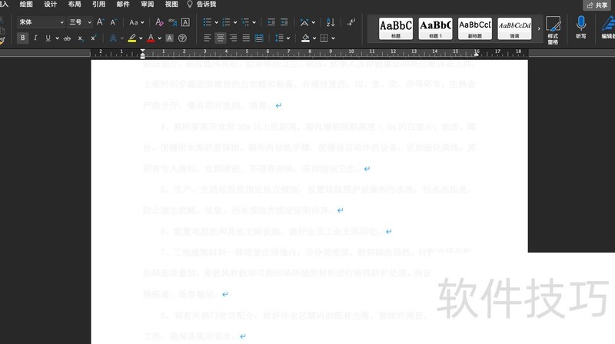This screenshot has width=615, height=344.
Task: Apply borders to paragraph
Action: pyautogui.click(x=324, y=38)
